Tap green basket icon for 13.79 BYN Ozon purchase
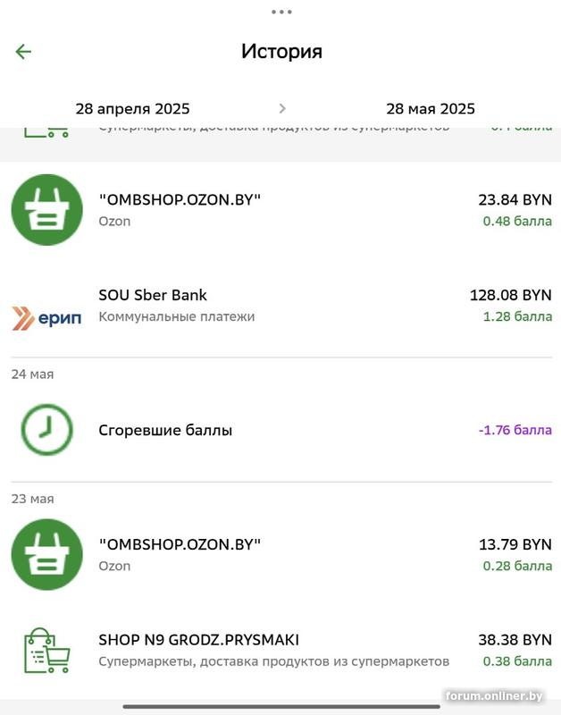561x715 pixels. pyautogui.click(x=46, y=554)
